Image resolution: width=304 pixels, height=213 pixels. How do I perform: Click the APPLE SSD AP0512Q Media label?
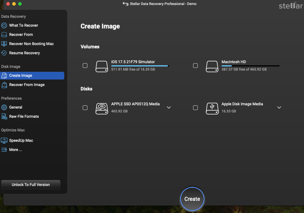click(x=135, y=104)
